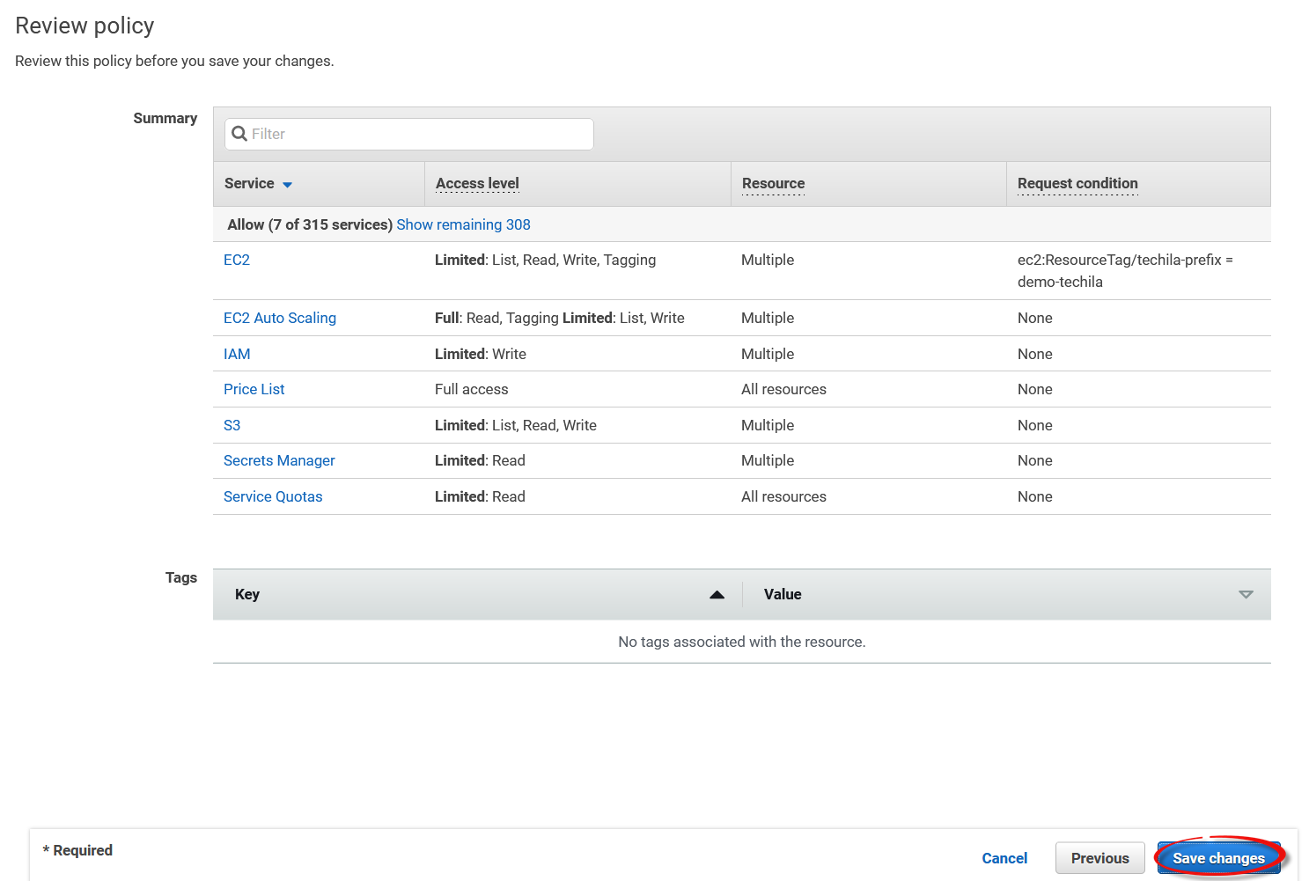This screenshot has width=1309, height=881.
Task: Sort tags by Key ascending arrow
Action: [x=717, y=595]
